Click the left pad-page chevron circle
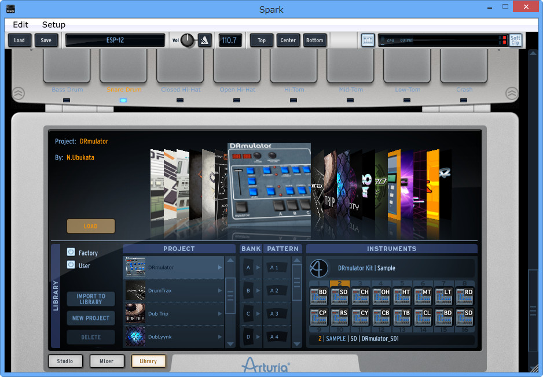Screen dimensions: 543x377 [19, 93]
